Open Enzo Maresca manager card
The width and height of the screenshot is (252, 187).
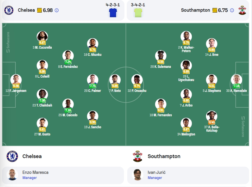(x=63, y=175)
